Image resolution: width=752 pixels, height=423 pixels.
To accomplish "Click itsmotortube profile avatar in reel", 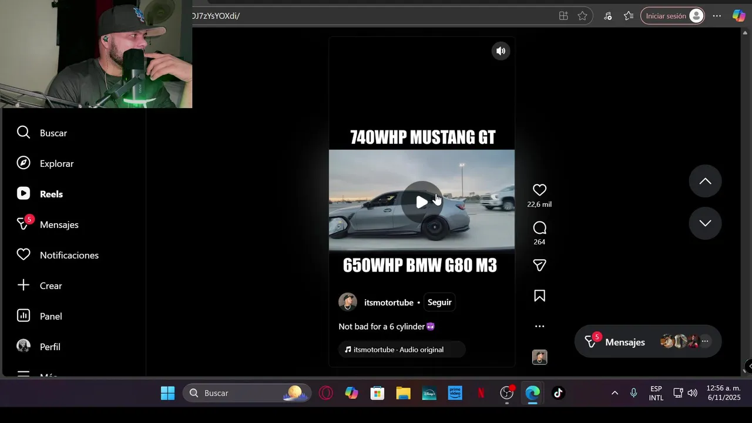I will 348,302.
